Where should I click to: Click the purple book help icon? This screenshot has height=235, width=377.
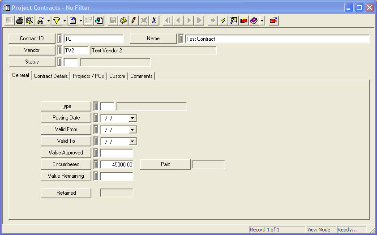coord(254,21)
